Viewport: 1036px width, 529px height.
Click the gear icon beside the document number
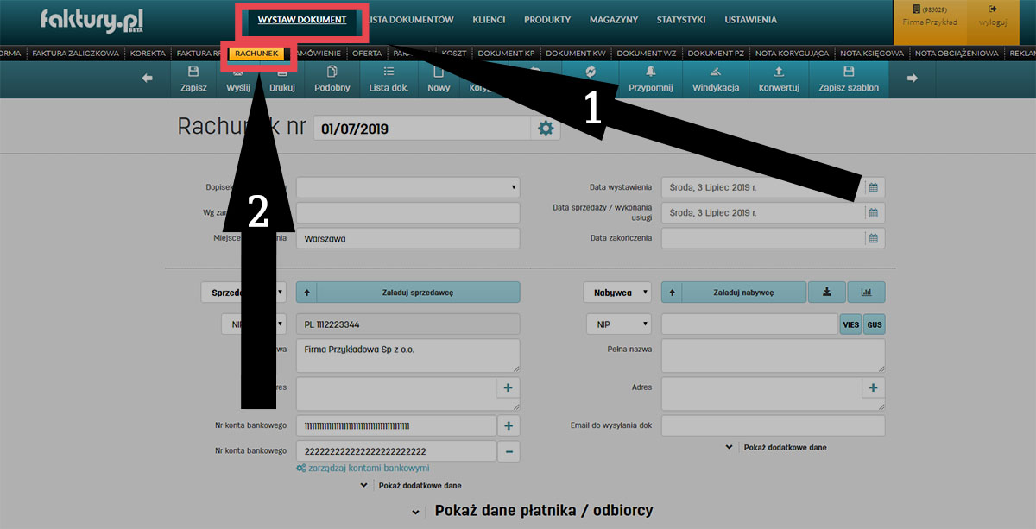546,126
